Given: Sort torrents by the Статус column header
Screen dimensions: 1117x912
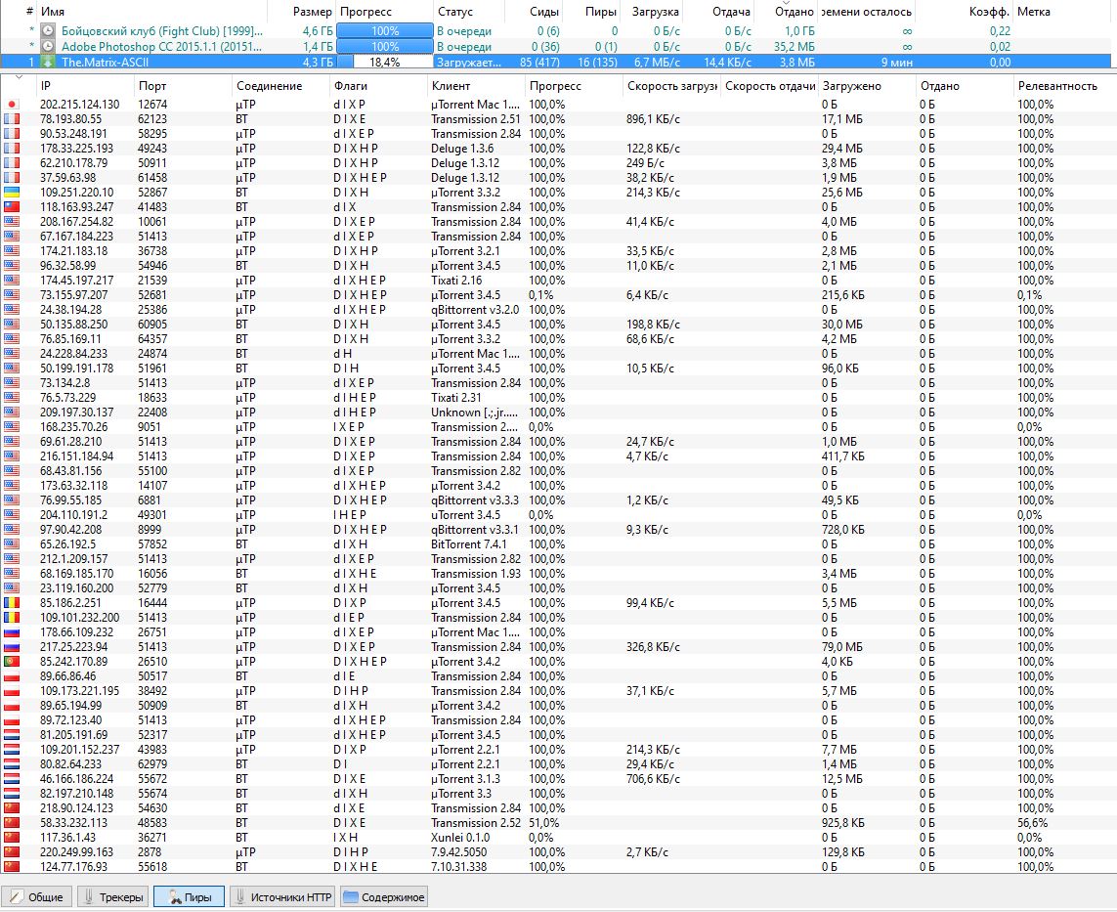Looking at the screenshot, I should point(469,12).
